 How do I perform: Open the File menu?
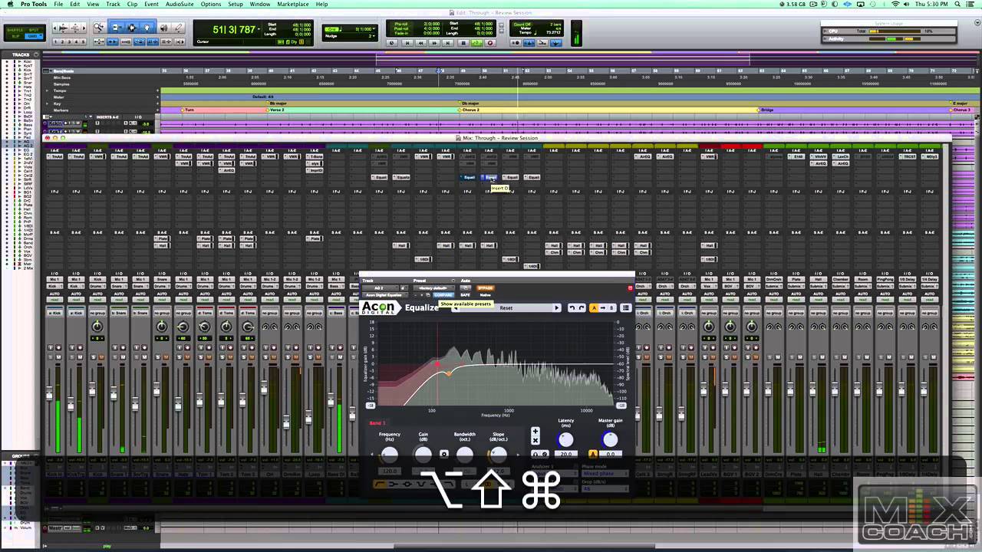coord(58,4)
